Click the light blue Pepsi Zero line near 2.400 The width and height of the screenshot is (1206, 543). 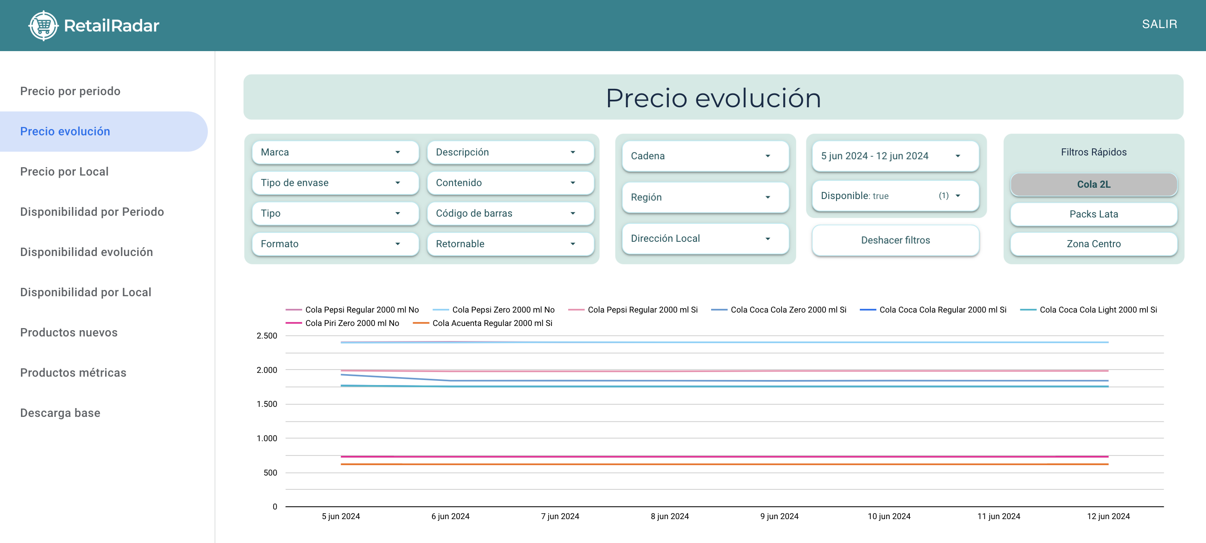(x=725, y=342)
